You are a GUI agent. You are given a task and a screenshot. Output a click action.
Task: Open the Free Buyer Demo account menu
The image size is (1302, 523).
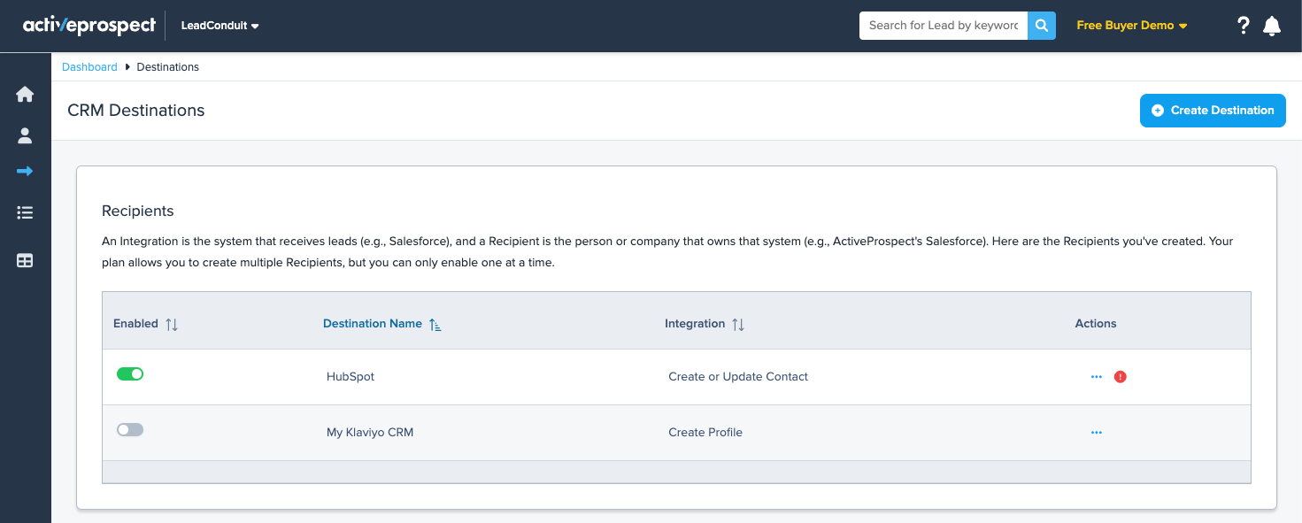[x=1131, y=26]
